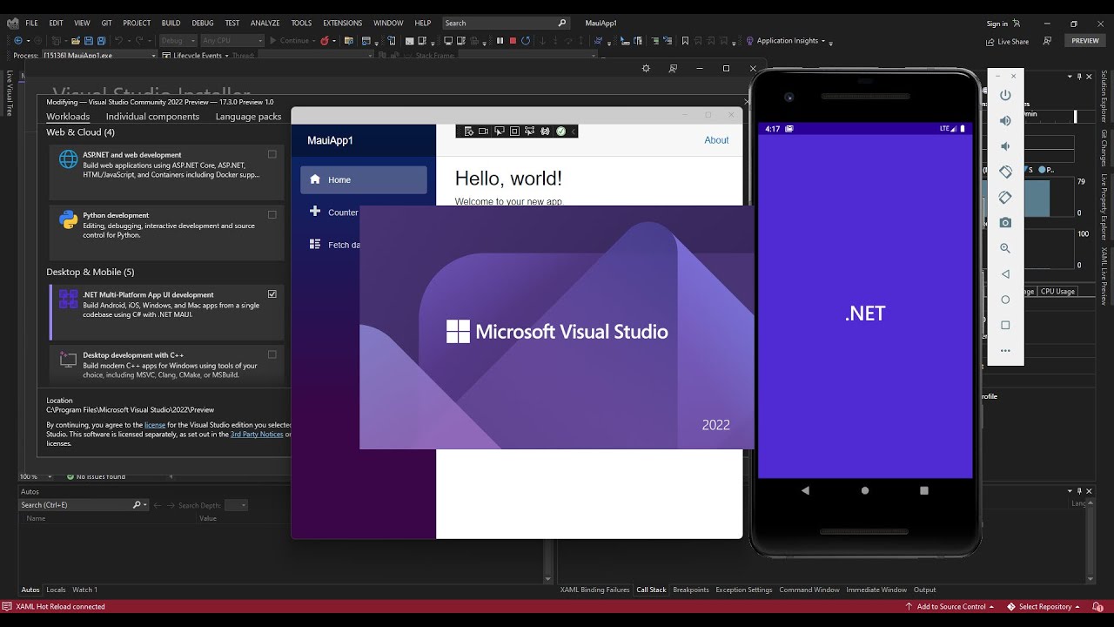
Task: Save all files in the toolbar
Action: coord(101,40)
